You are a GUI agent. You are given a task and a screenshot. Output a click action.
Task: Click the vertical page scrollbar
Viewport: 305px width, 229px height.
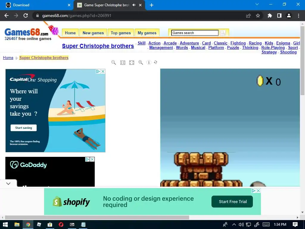303,60
